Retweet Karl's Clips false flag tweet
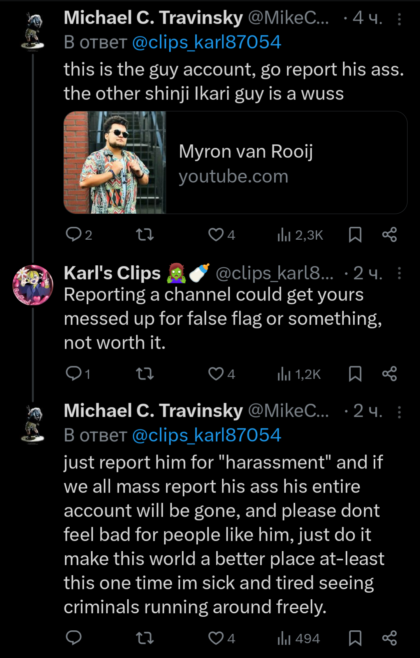The width and height of the screenshot is (420, 658). 145,374
